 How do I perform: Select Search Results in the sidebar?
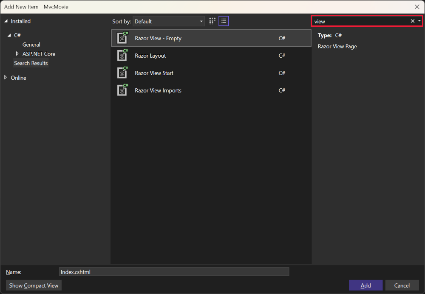[x=31, y=63]
